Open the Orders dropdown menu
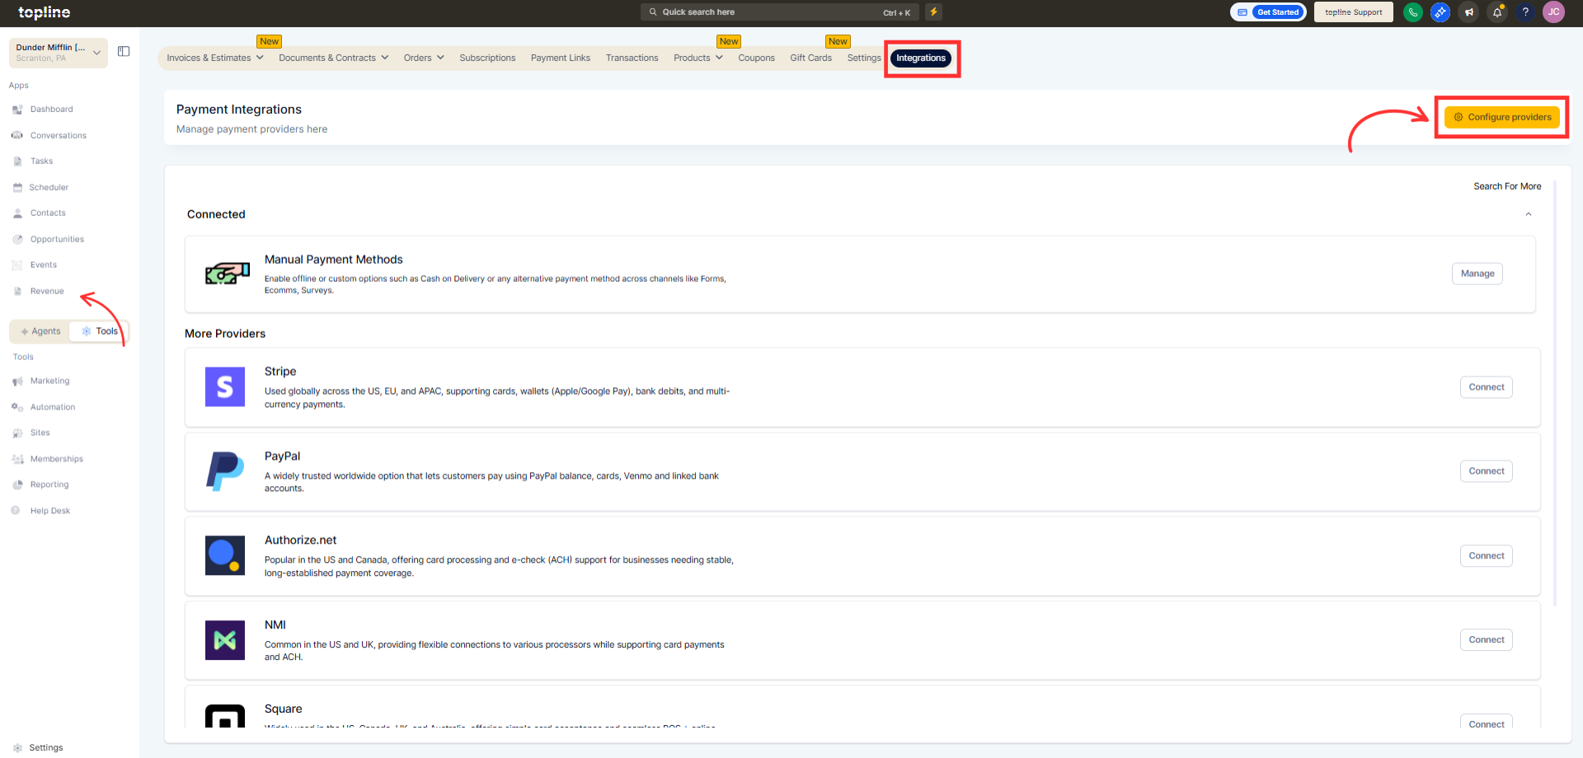Image resolution: width=1583 pixels, height=758 pixels. [x=424, y=58]
